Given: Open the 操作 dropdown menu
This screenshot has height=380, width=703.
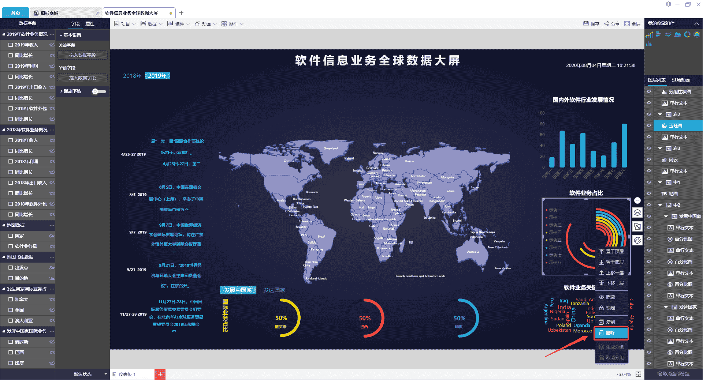Looking at the screenshot, I should click(x=233, y=24).
